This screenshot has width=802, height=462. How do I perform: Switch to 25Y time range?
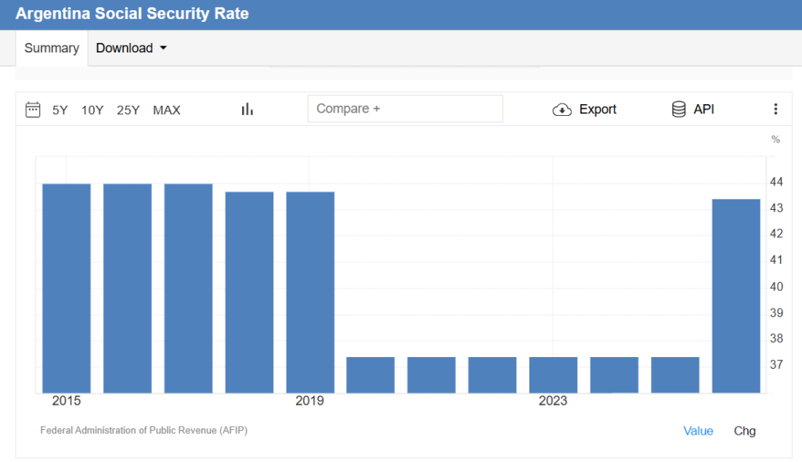click(128, 110)
